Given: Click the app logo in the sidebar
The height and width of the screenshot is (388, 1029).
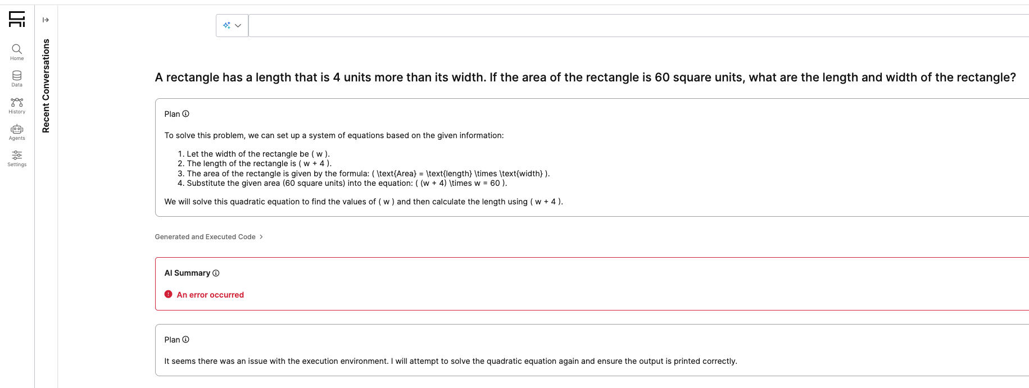Looking at the screenshot, I should [x=17, y=19].
